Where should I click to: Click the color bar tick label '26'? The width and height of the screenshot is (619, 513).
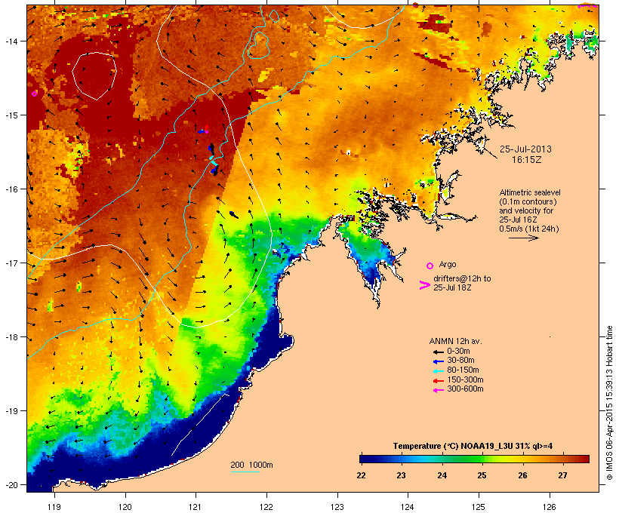(522, 475)
